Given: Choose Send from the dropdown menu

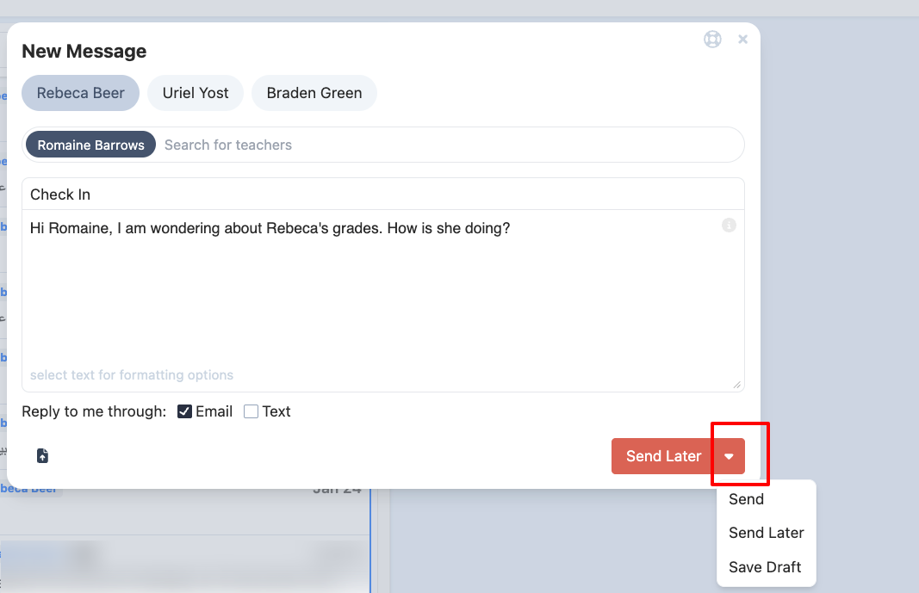Looking at the screenshot, I should 745,499.
